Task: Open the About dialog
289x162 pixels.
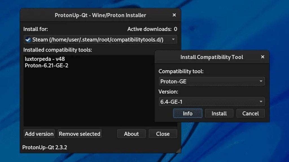Action: tap(131, 134)
